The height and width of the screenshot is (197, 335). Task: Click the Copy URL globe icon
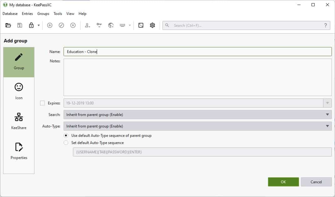(x=110, y=25)
